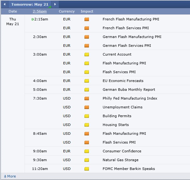
Task: Click EUR currency for Current Account
Action: [x=67, y=54]
